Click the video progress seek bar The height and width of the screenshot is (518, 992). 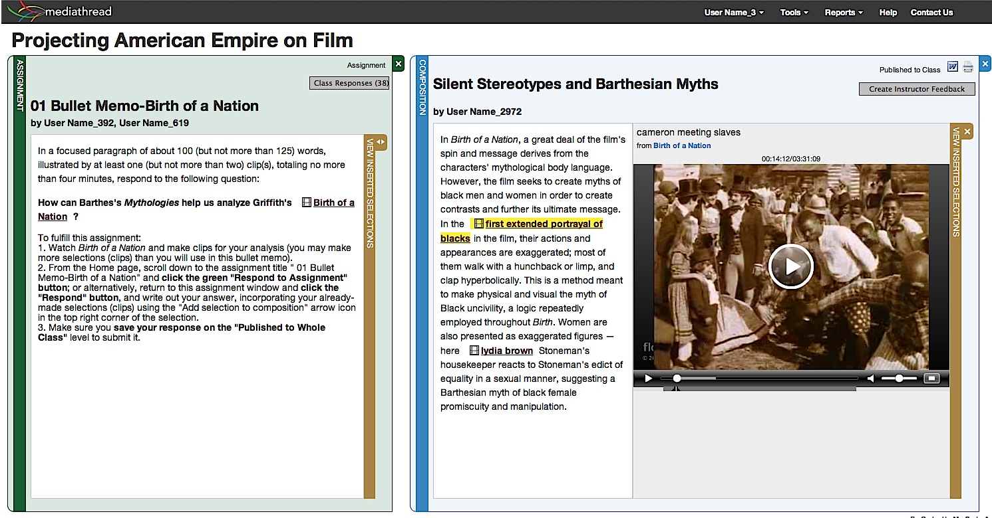tap(760, 379)
